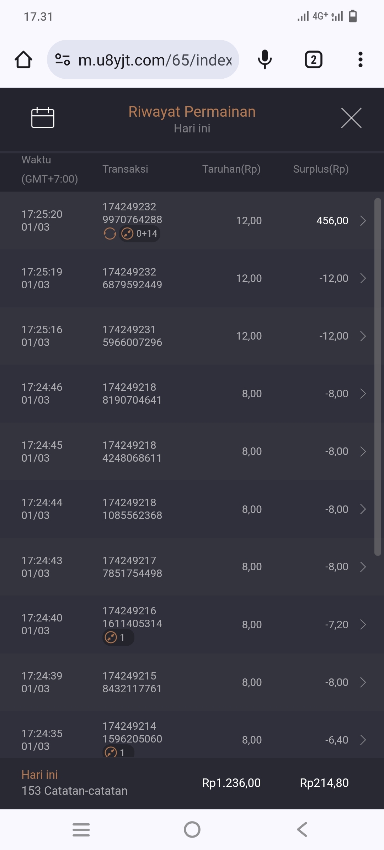This screenshot has height=850, width=384.
Task: Click the history list vertical scrollbar
Action: [378, 377]
